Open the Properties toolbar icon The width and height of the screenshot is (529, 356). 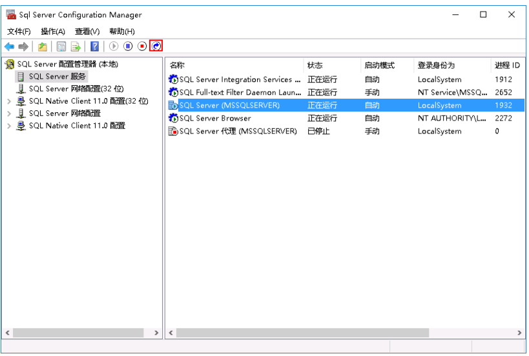(x=61, y=46)
